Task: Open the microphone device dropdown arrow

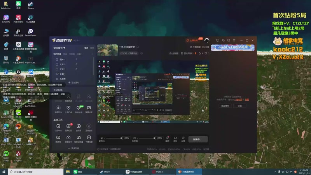Action: click(x=105, y=138)
